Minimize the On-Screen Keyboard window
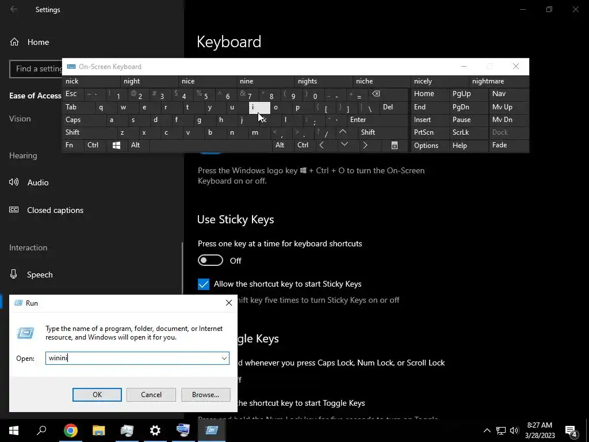Screen dimensions: 589x442 [464, 67]
